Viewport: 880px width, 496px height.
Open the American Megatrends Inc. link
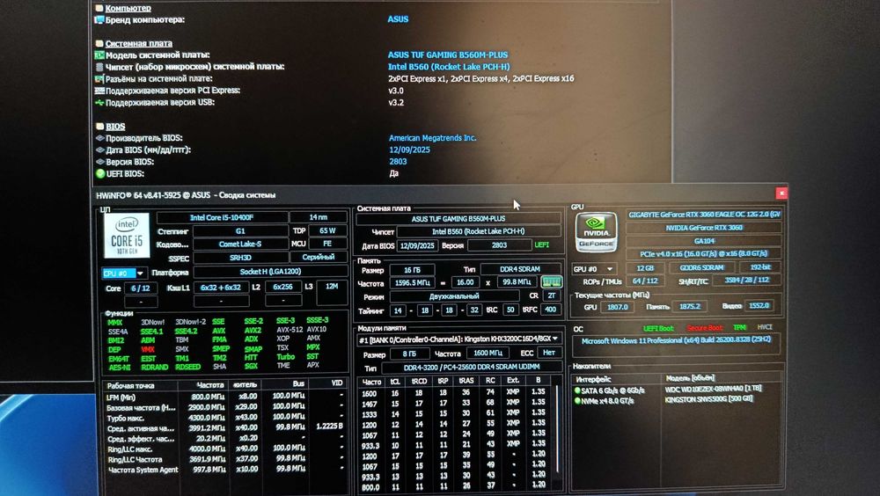[x=432, y=137]
